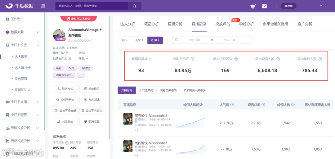
Task: Click the 取消收藏 heart button
Action: [x=92, y=121]
